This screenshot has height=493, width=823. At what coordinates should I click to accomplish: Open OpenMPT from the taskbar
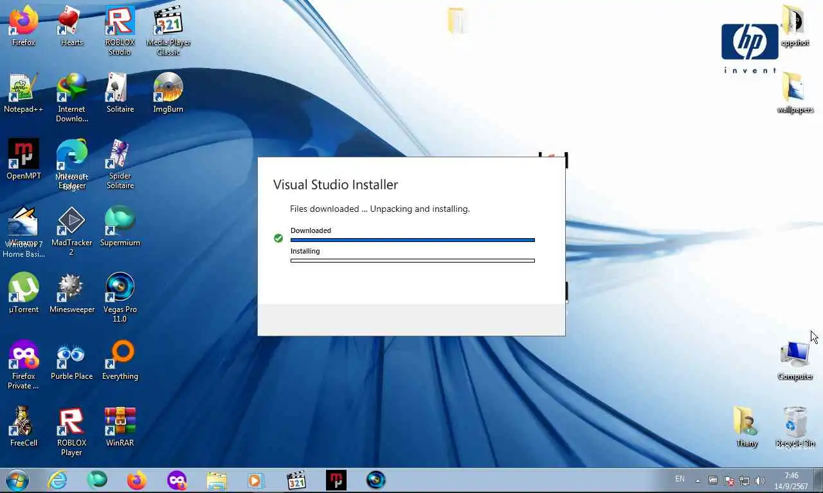(x=336, y=480)
